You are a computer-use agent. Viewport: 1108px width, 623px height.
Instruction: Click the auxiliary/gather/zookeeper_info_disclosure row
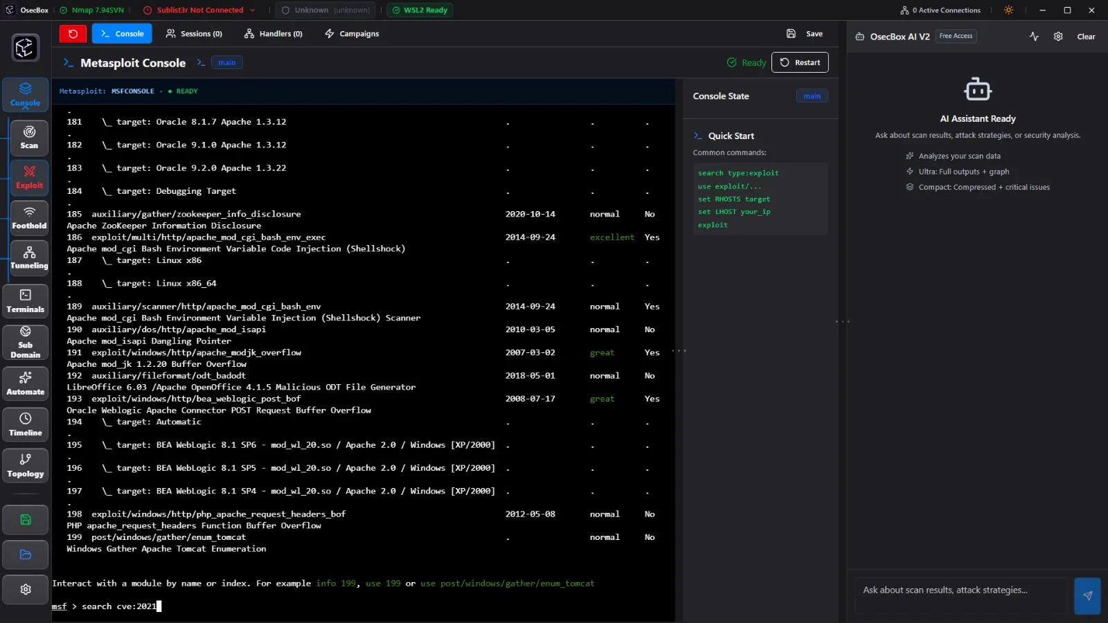tap(363, 214)
